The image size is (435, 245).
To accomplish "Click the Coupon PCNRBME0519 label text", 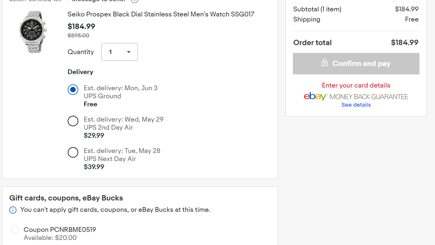I will (60, 229).
